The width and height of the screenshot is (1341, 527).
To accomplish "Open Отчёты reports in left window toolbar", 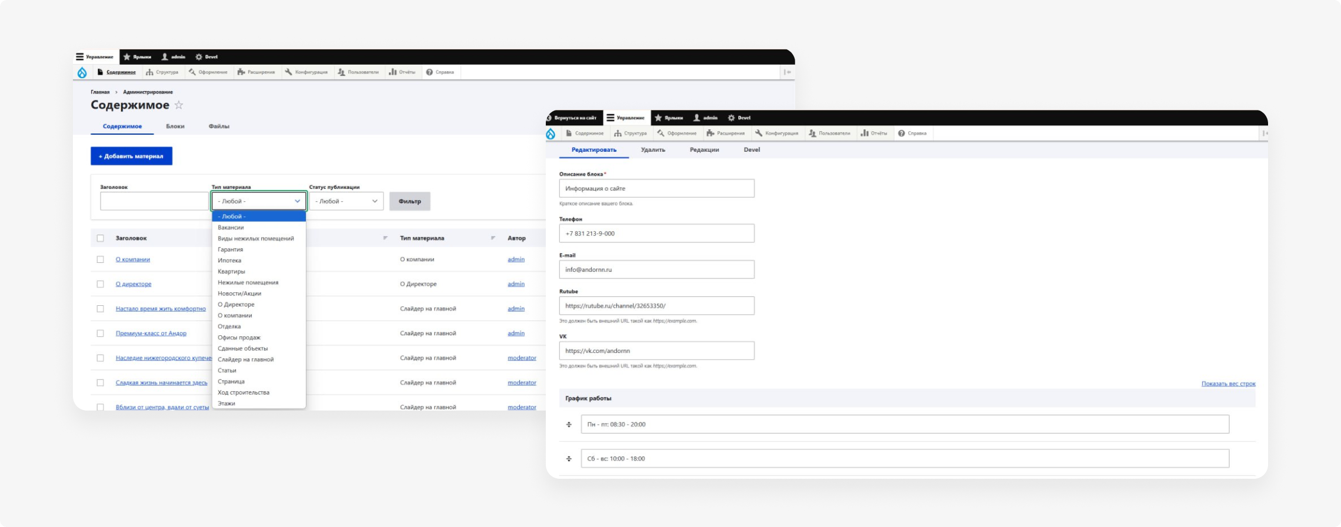I will pyautogui.click(x=402, y=72).
